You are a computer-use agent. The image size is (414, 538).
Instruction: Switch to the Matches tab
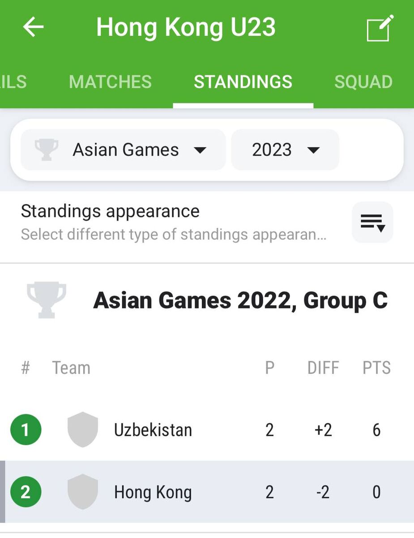110,82
